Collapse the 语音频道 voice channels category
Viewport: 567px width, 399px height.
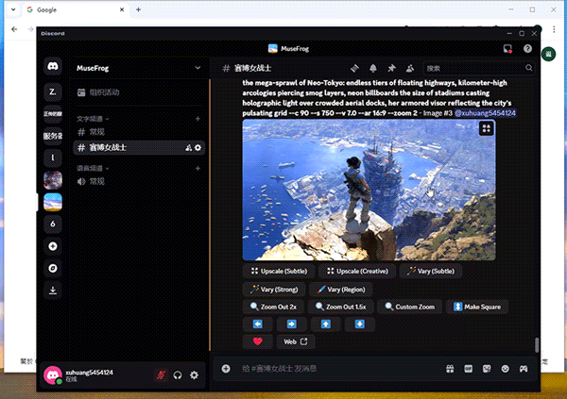coord(93,168)
